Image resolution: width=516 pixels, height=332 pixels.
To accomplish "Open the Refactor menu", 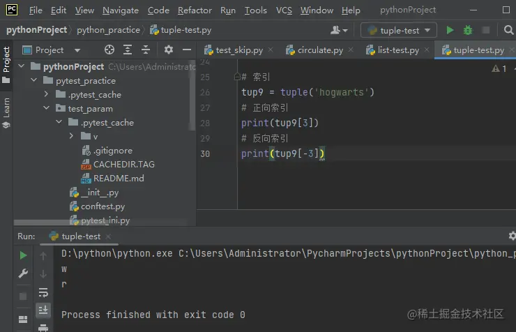I will pyautogui.click(x=195, y=10).
